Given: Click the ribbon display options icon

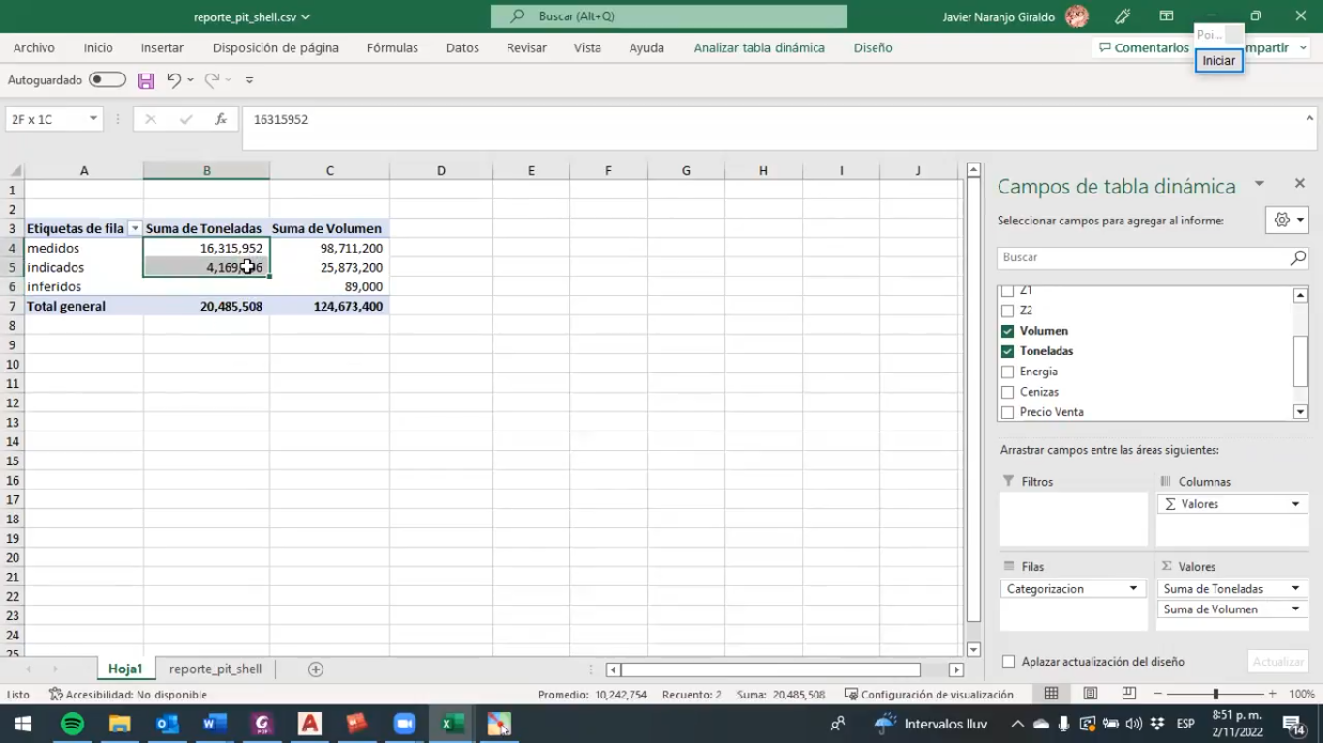Looking at the screenshot, I should [x=1166, y=16].
